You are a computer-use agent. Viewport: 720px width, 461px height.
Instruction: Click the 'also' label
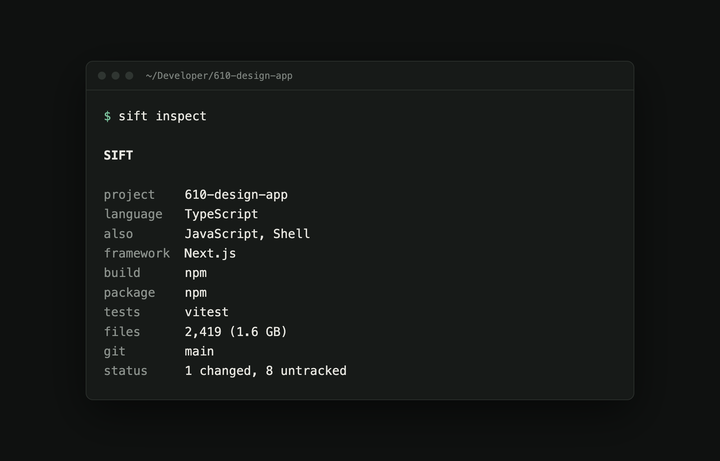coord(118,234)
